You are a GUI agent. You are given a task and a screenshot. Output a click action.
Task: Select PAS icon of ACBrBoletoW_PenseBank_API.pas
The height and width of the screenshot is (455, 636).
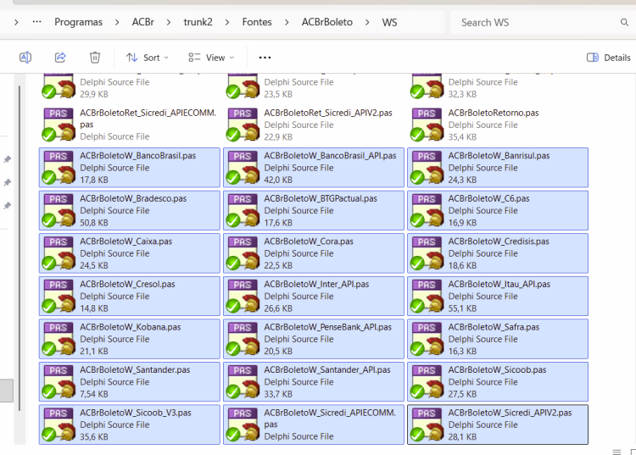[243, 340]
